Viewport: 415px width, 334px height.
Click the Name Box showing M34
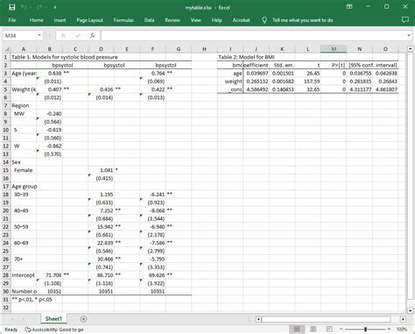click(19, 36)
